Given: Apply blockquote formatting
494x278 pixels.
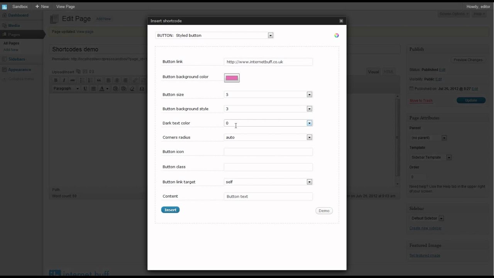Looking at the screenshot, I should tap(99, 80).
